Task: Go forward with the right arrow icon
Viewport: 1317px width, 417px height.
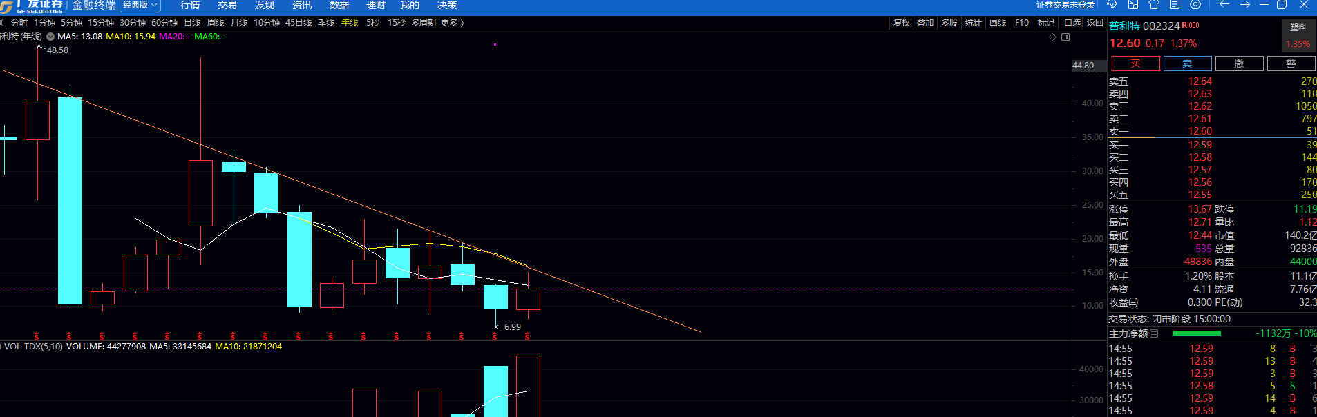Action: 1245,4
